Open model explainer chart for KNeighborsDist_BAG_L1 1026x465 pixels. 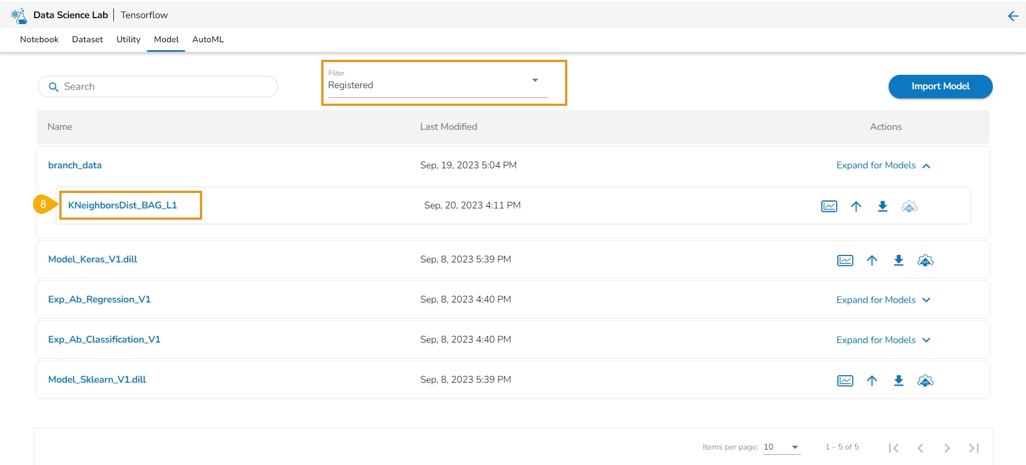(829, 206)
